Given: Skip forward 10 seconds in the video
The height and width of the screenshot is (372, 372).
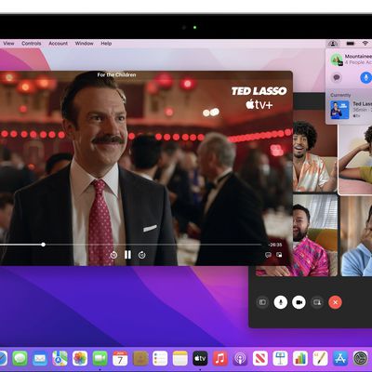Looking at the screenshot, I should 142,255.
